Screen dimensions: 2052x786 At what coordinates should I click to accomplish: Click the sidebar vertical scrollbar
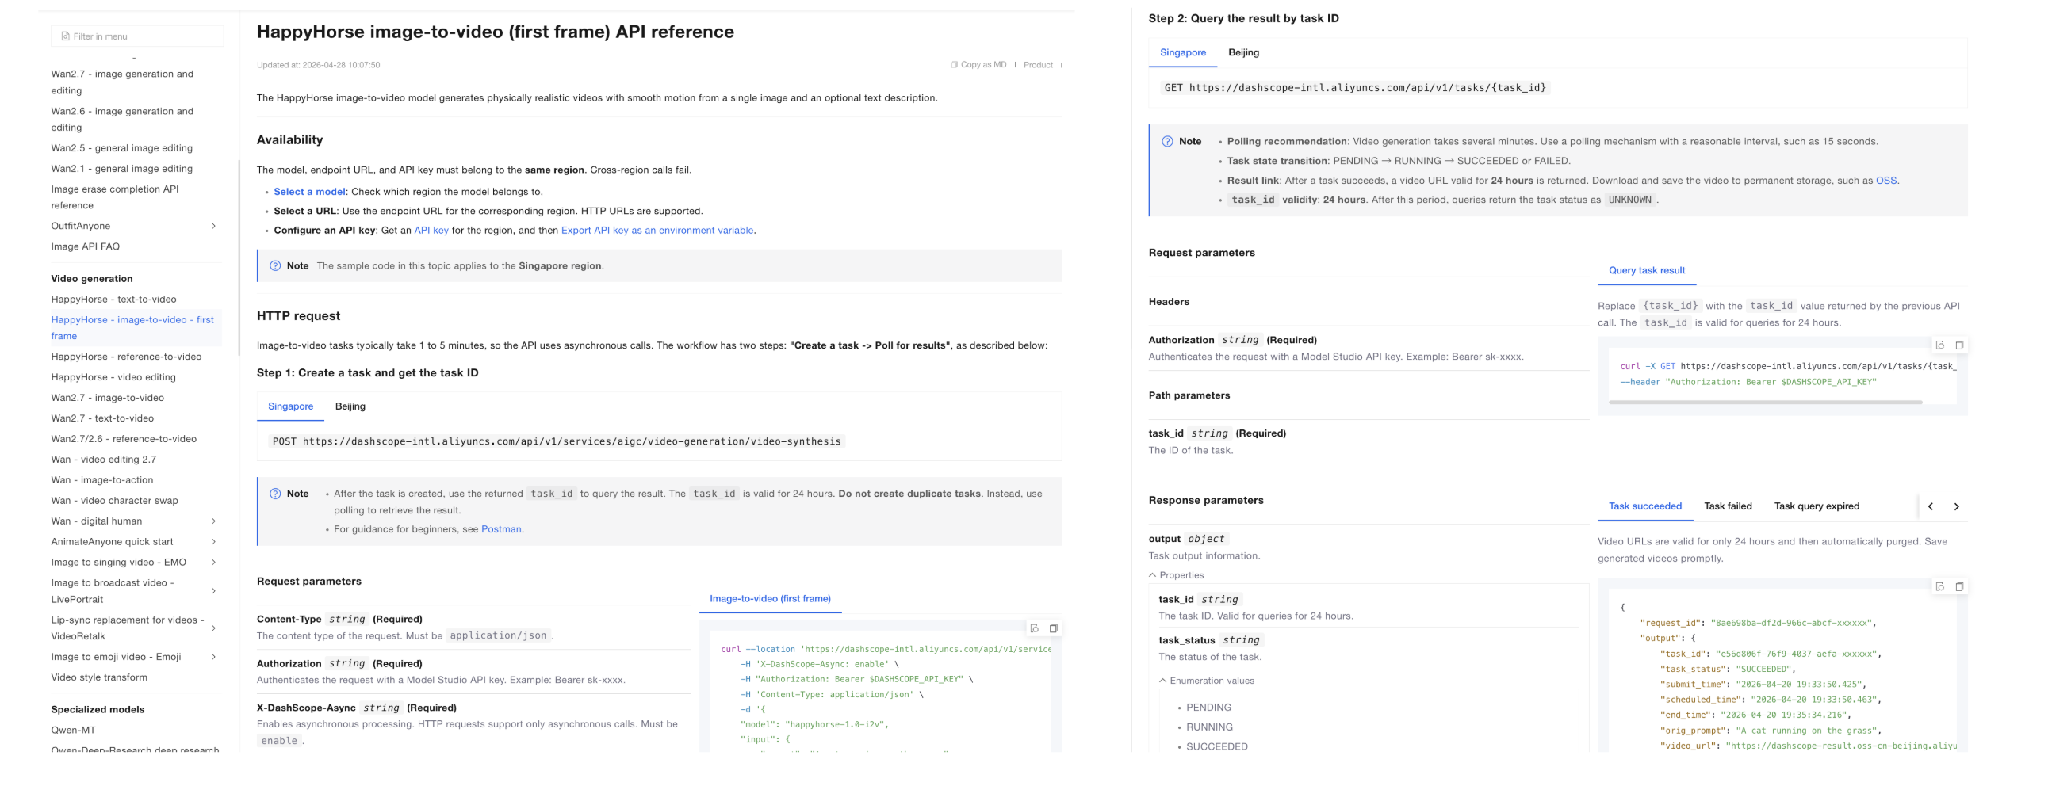tap(239, 258)
